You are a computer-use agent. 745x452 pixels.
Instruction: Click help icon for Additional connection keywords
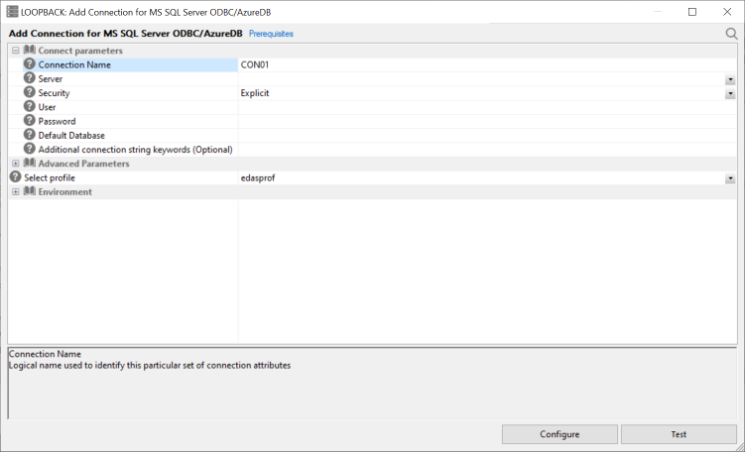(x=30, y=149)
